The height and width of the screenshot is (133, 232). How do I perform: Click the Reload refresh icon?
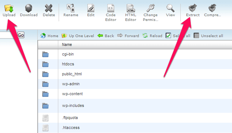(145, 36)
